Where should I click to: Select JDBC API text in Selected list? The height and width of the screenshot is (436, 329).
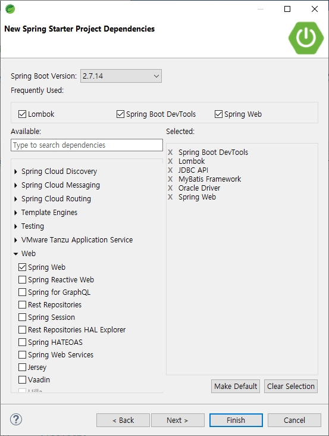coord(193,170)
